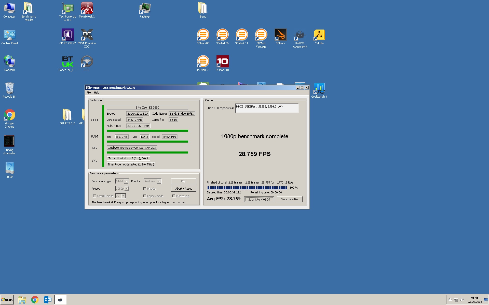Image resolution: width=489 pixels, height=305 pixels.
Task: Click the benchmark progress bar
Action: tap(247, 188)
